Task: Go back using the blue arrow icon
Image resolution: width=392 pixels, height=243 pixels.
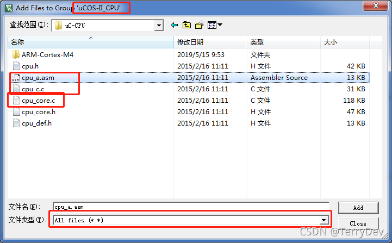Action: pyautogui.click(x=174, y=25)
